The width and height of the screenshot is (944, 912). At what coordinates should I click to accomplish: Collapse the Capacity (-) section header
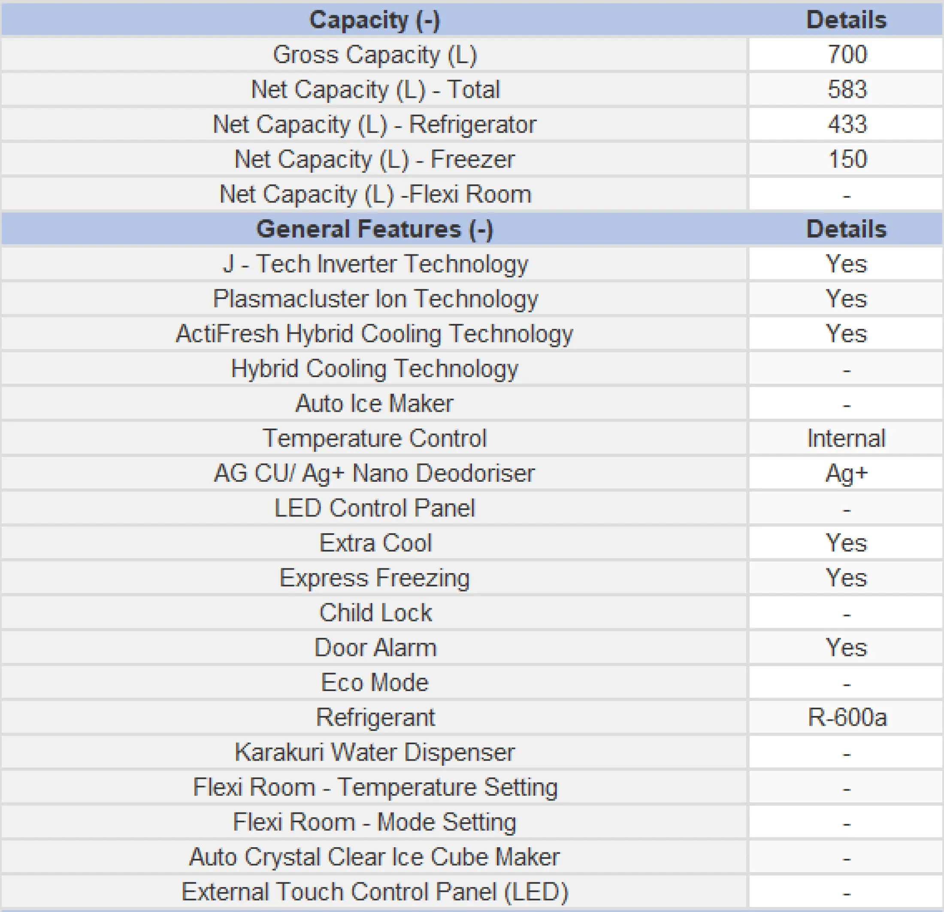point(374,20)
